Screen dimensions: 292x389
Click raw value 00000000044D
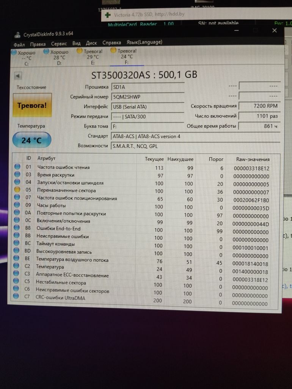[251, 224]
